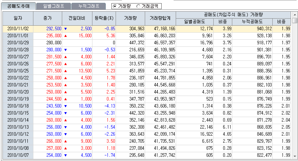The width and height of the screenshot is (298, 161).
Task: Click the 종가 column header
Action: [48, 18]
